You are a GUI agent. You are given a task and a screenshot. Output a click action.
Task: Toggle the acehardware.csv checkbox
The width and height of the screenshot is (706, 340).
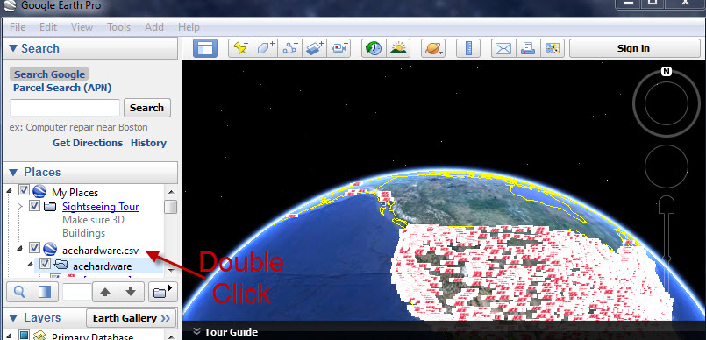click(x=35, y=247)
